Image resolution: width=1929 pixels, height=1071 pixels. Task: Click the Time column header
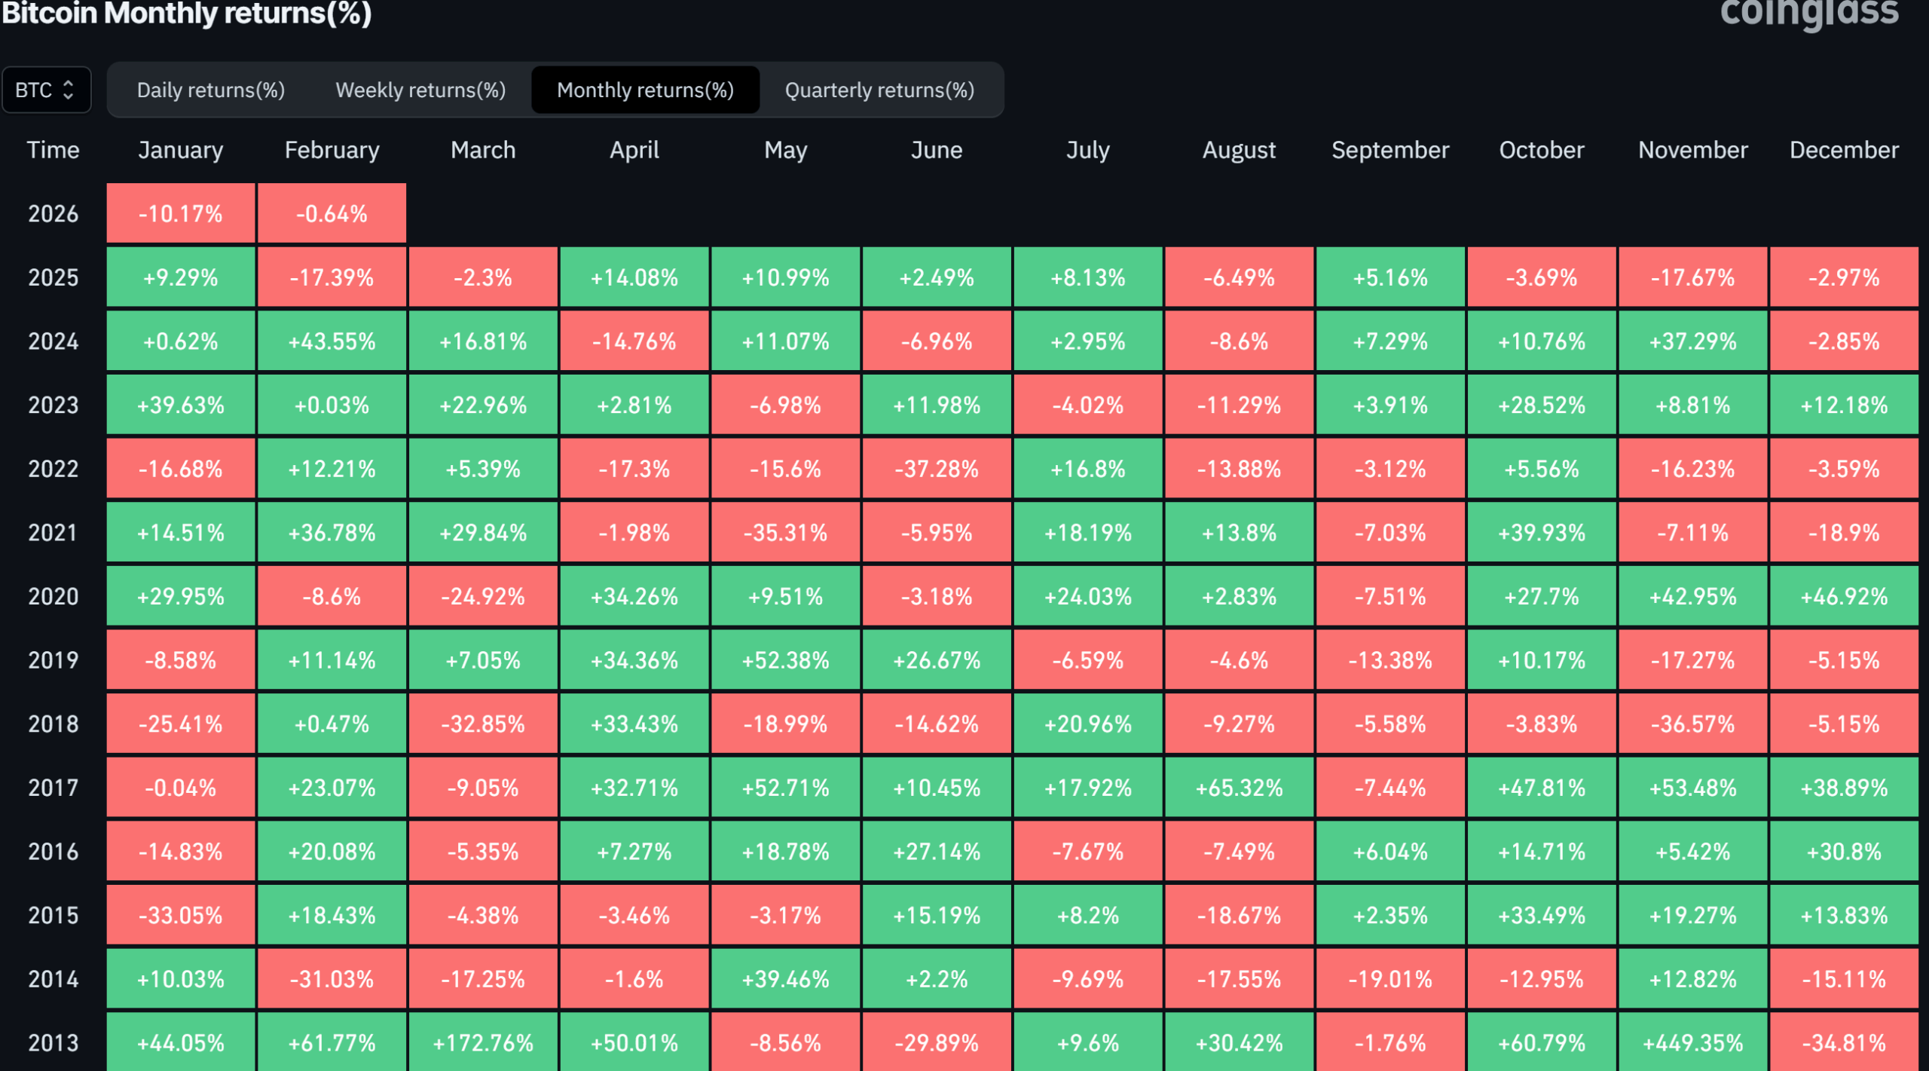[53, 150]
